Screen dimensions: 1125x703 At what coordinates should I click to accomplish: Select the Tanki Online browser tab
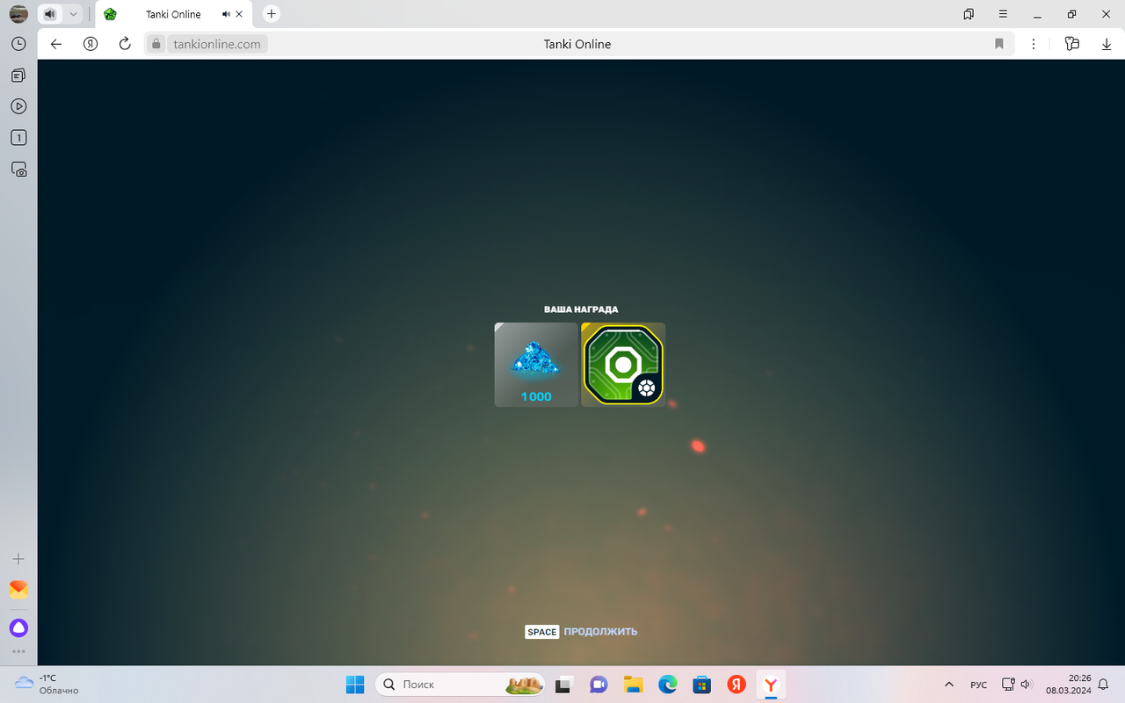pos(173,14)
